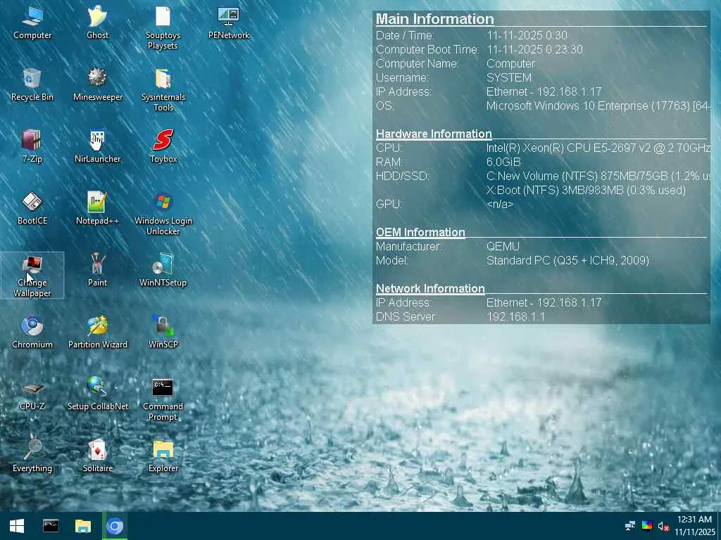Click the GPU value "<n/a>"
The width and height of the screenshot is (721, 540).
click(x=499, y=205)
